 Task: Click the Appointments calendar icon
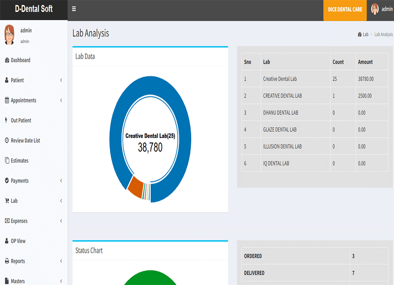(7, 100)
